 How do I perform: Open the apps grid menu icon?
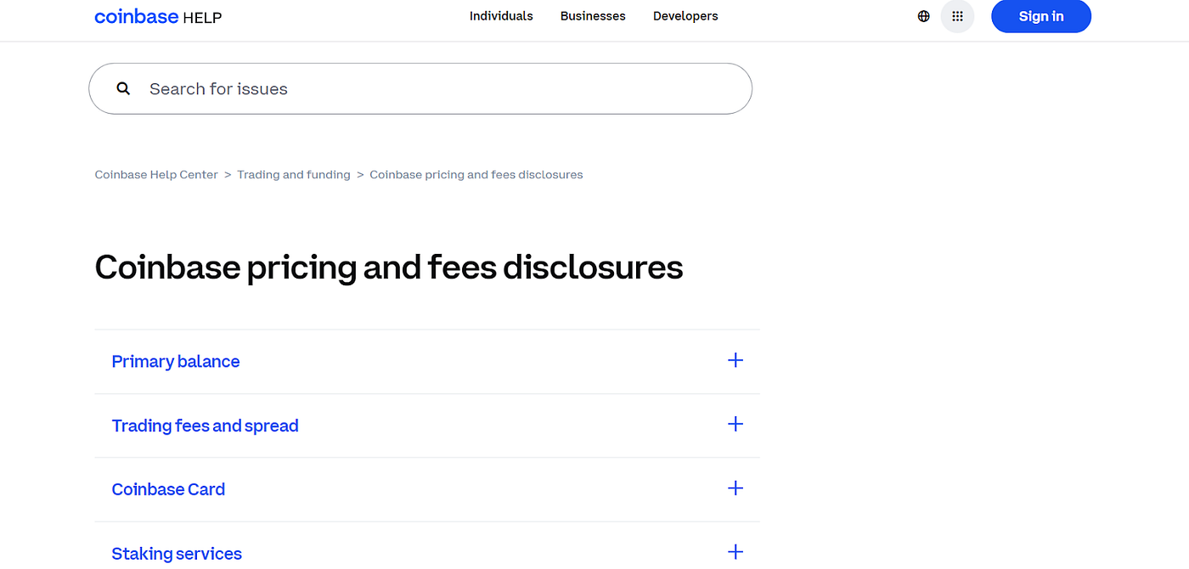point(957,16)
